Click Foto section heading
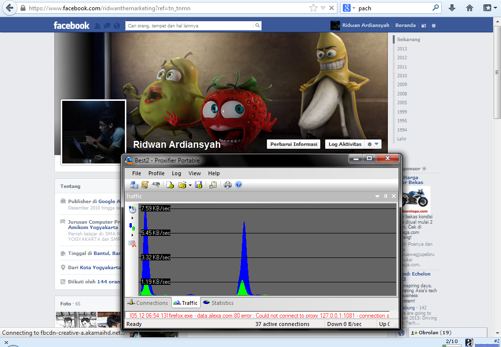 click(x=66, y=303)
